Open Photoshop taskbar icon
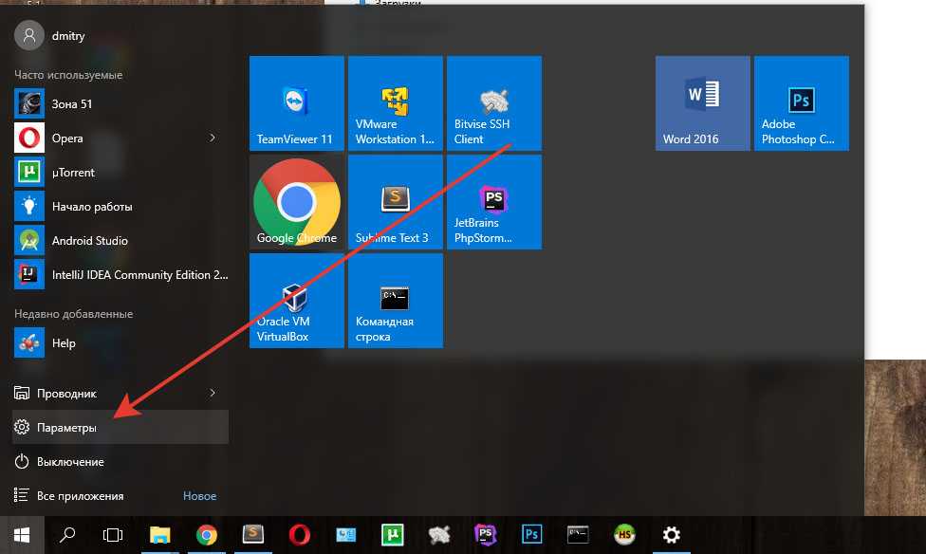926x554 pixels. pos(531,535)
